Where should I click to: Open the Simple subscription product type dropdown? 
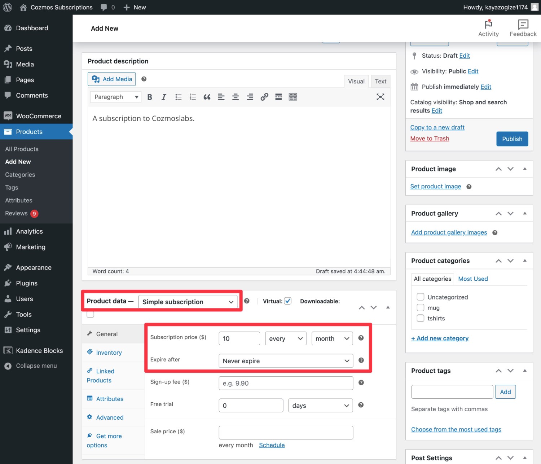click(188, 302)
